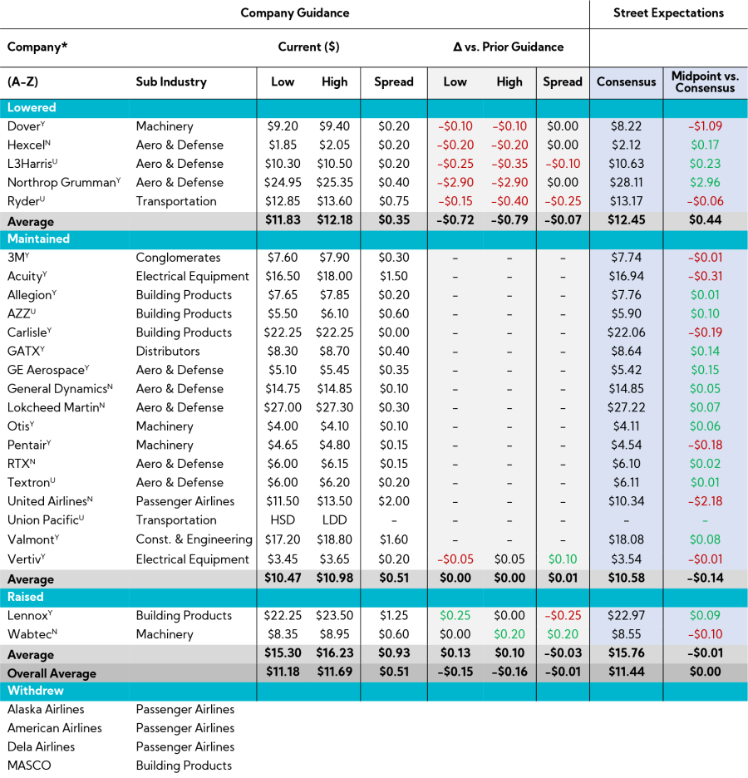Click the "Withdrew" section header row
This screenshot has height=778, width=748.
36,691
